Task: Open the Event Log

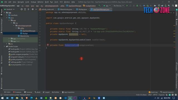Action: [x=153, y=92]
